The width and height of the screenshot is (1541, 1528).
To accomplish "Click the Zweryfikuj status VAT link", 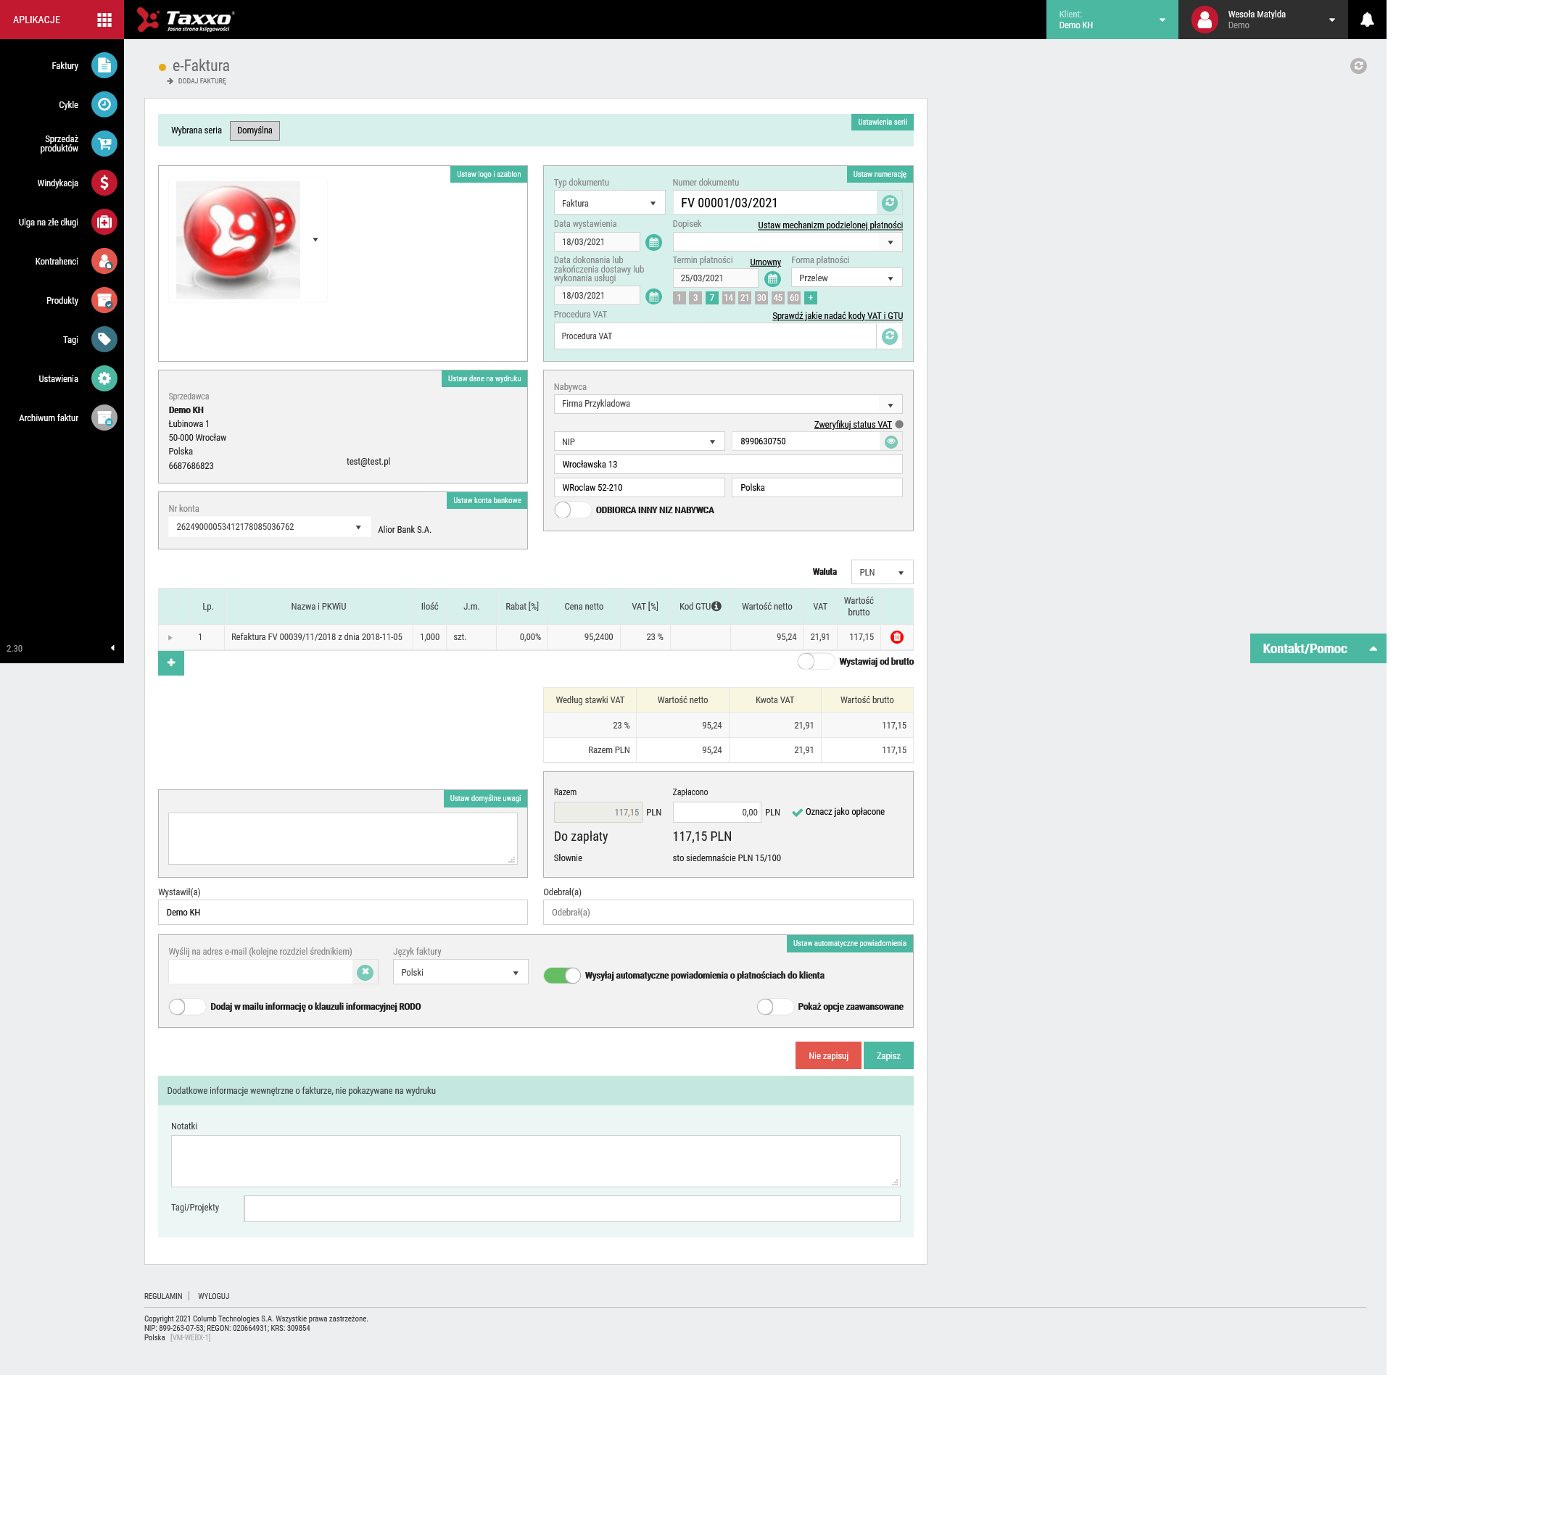I will click(x=853, y=425).
